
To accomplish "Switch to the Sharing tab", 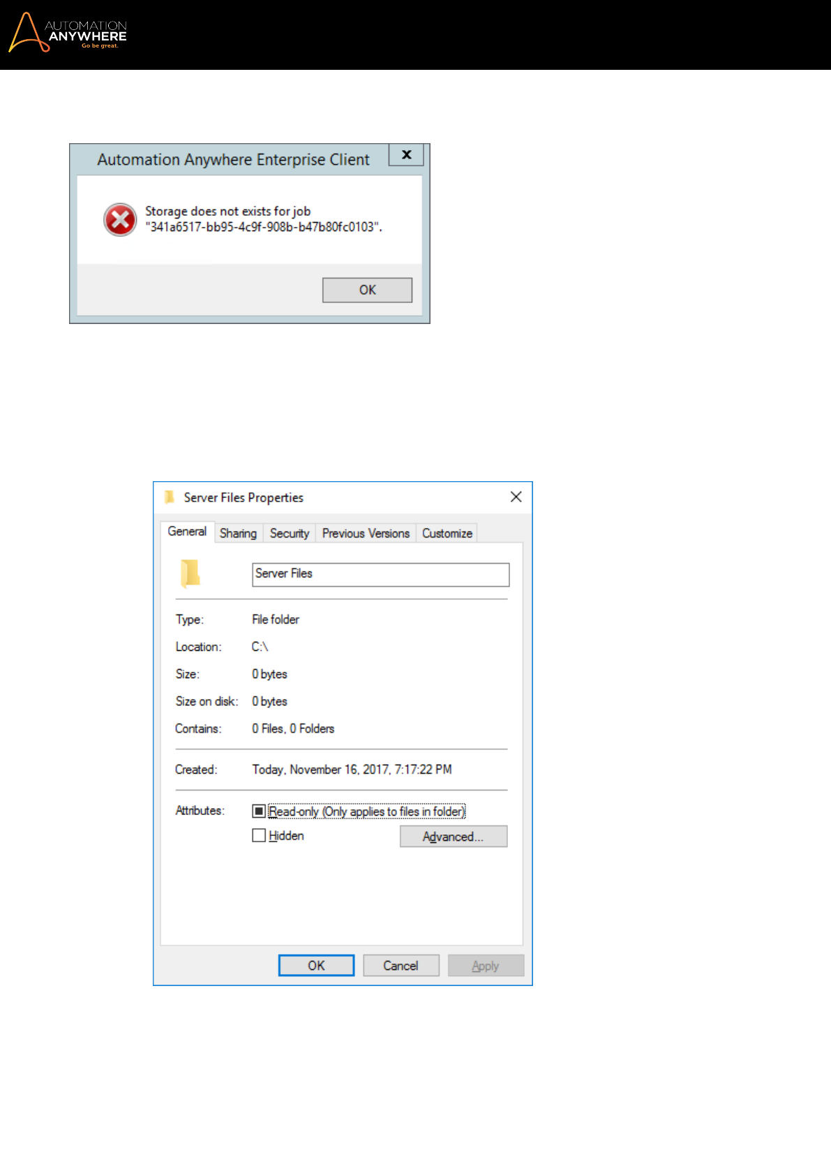I will 238,533.
